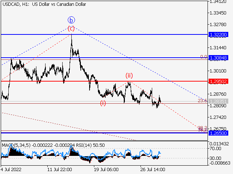Click the USDCAD, H1 chart title text

[x=44, y=4]
